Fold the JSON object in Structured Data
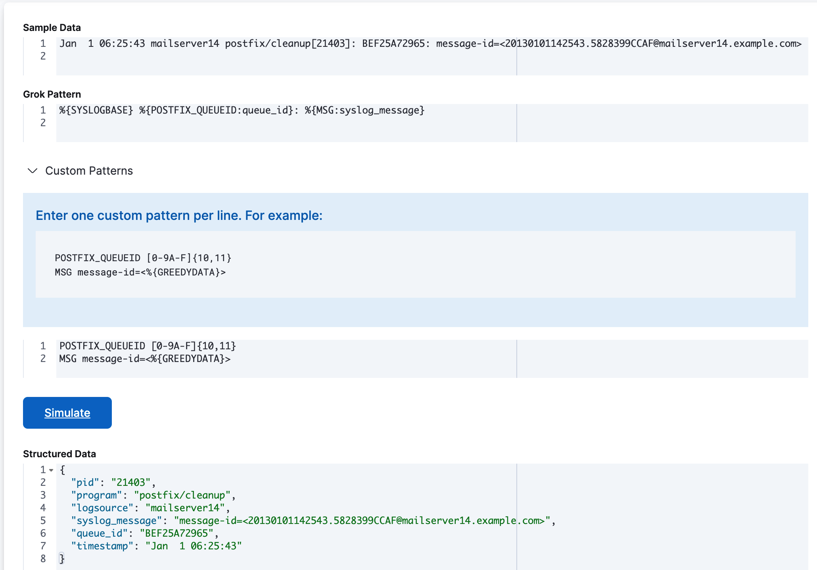This screenshot has width=817, height=570. pos(52,470)
